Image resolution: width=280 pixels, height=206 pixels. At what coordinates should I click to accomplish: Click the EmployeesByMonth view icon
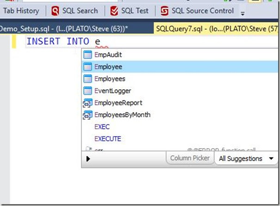[87, 115]
